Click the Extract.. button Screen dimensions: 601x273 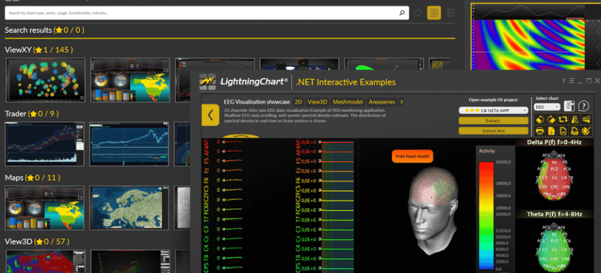tap(493, 121)
